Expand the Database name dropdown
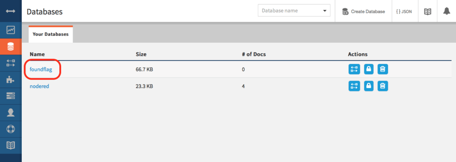Viewport: 456px width, 162px height. (294, 11)
